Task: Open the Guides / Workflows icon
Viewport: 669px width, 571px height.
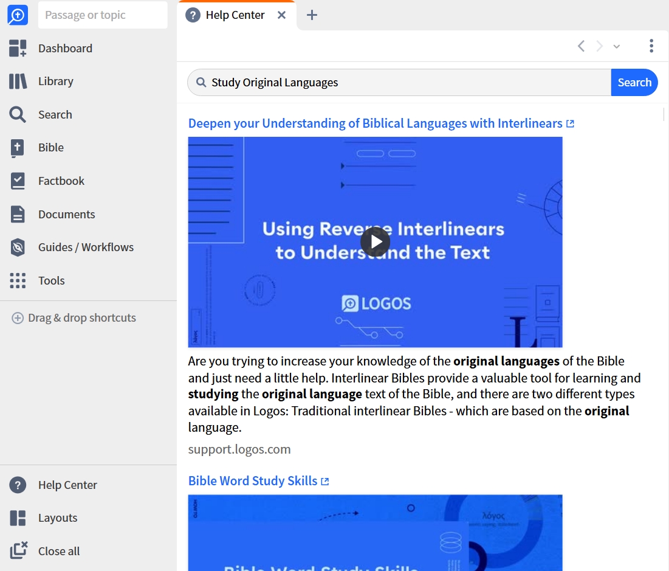Action: point(18,247)
